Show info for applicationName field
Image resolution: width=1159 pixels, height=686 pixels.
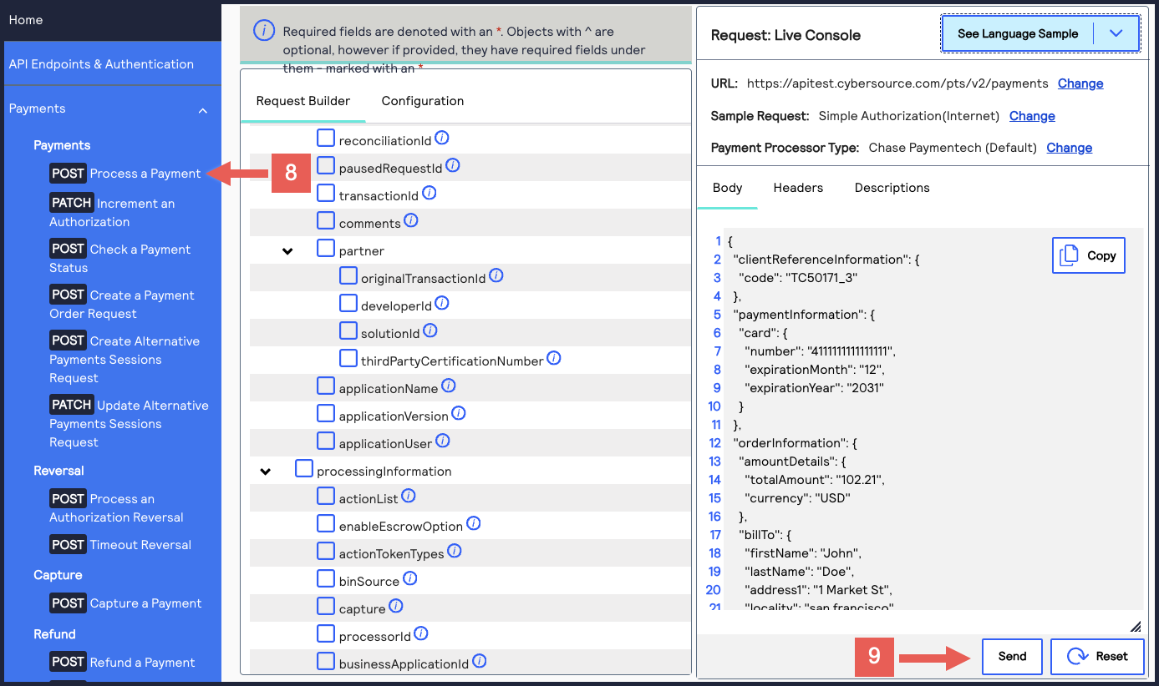pos(448,386)
